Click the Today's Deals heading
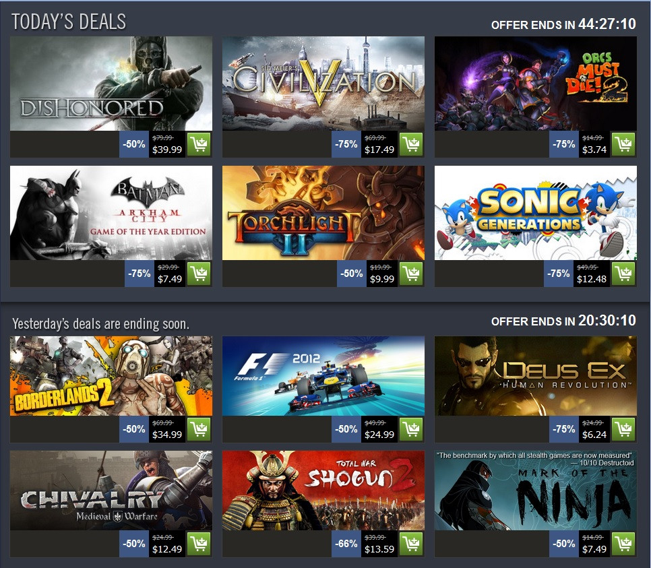Screen dimensions: 651x568 click(x=69, y=22)
